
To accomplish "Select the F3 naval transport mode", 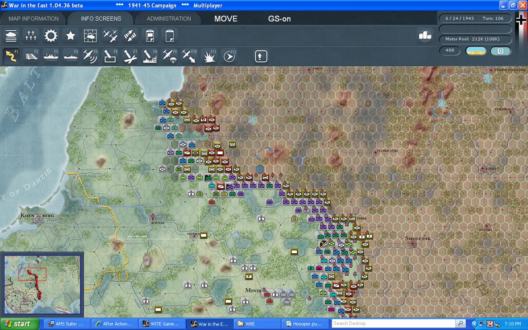I will click(x=51, y=56).
